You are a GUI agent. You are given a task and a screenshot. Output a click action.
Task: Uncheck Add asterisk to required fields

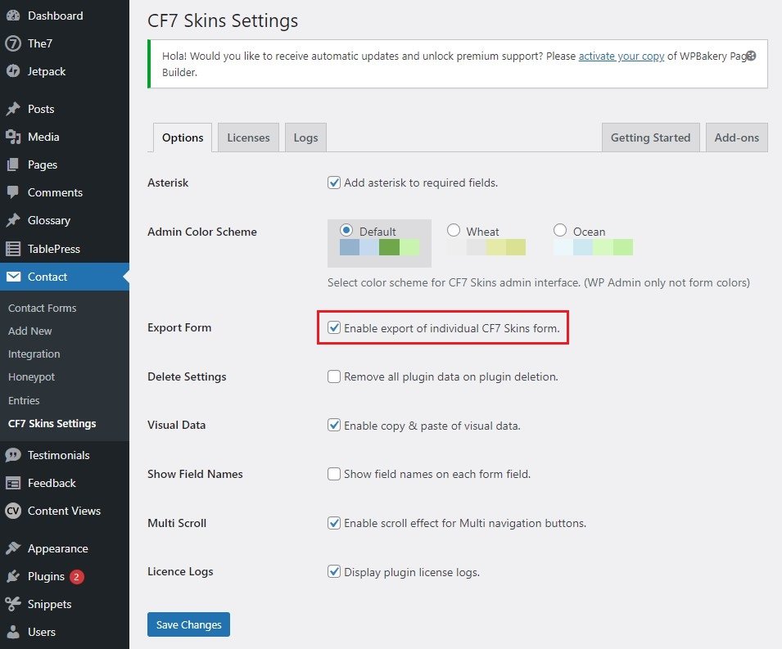[x=334, y=183]
